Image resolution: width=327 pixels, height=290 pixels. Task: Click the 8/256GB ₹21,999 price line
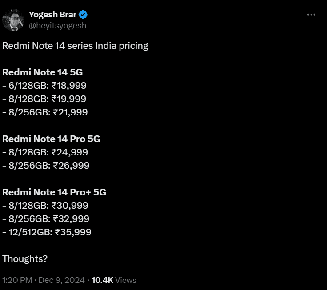point(45,112)
